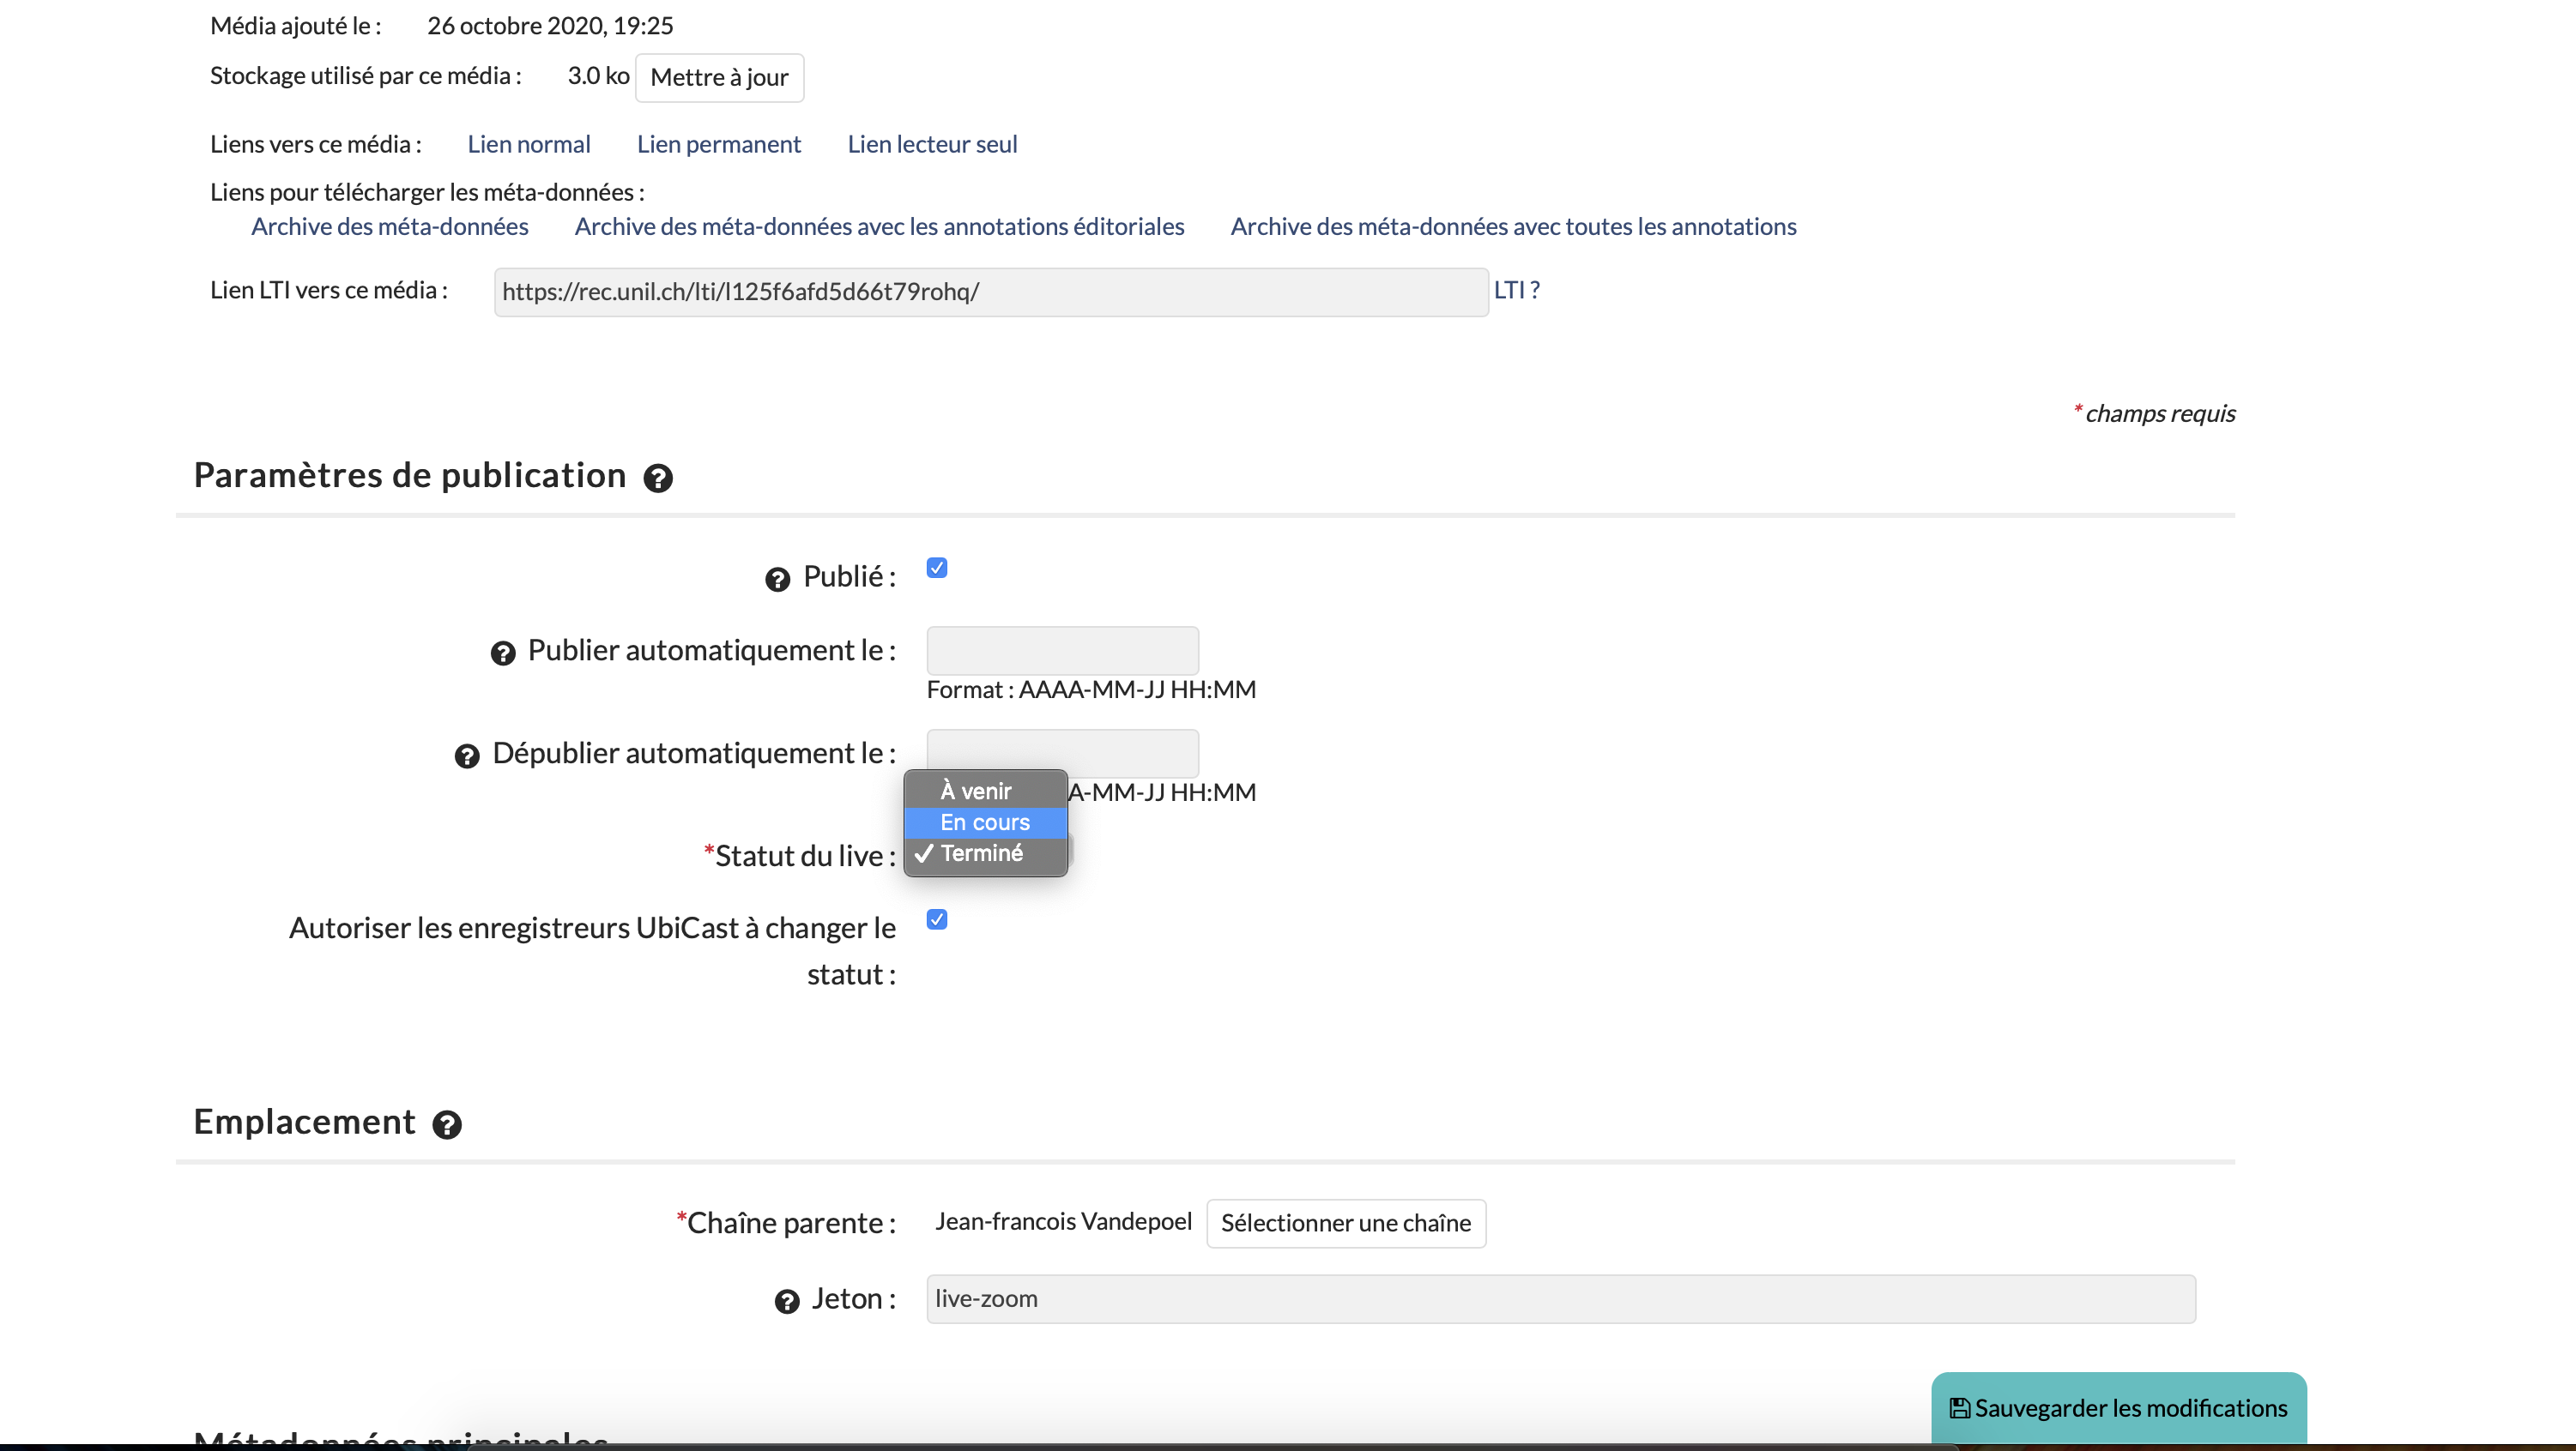
Task: Open the Lien permanent link
Action: point(718,144)
